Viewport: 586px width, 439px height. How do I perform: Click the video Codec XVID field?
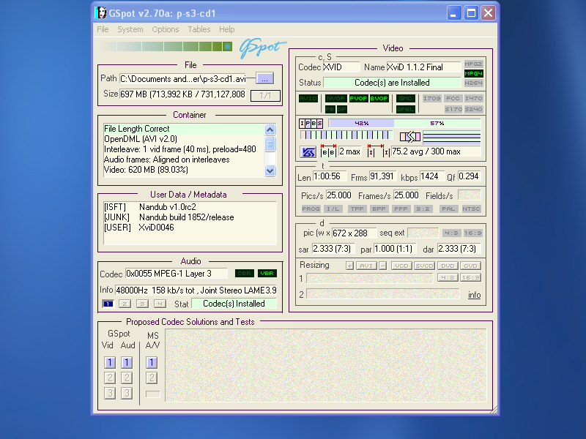point(341,67)
